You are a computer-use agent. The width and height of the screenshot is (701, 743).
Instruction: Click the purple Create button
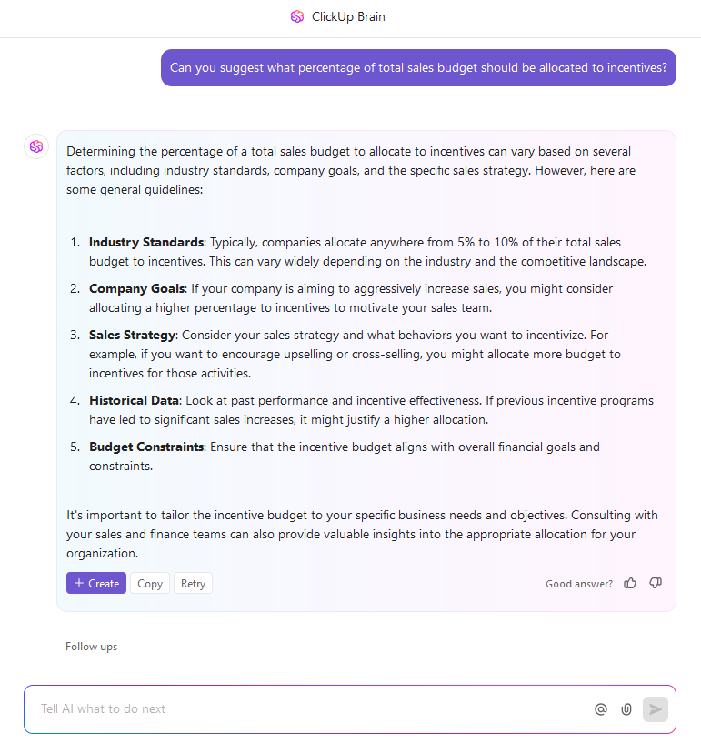click(x=96, y=583)
